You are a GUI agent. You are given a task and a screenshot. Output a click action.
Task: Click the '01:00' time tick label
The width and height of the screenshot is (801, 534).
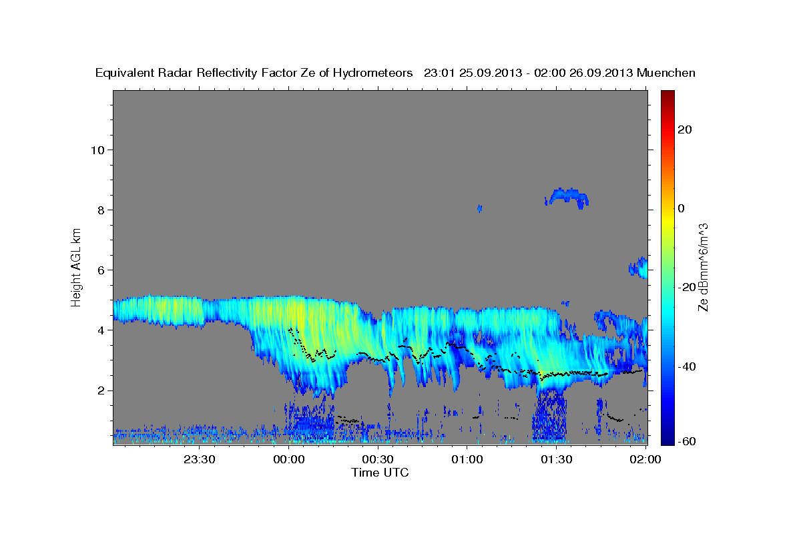coord(467,459)
